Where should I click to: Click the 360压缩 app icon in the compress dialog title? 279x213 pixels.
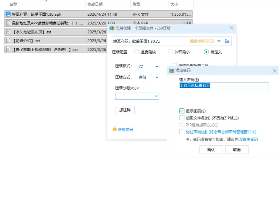(x=112, y=28)
